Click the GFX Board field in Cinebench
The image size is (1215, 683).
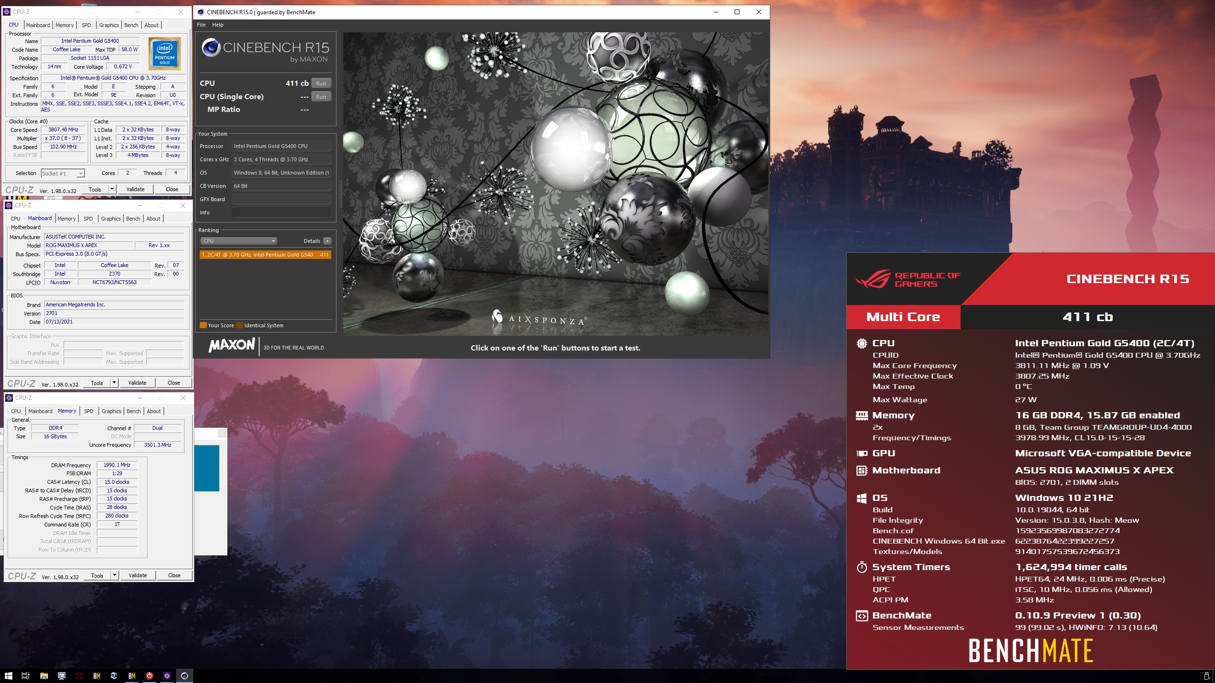(281, 199)
